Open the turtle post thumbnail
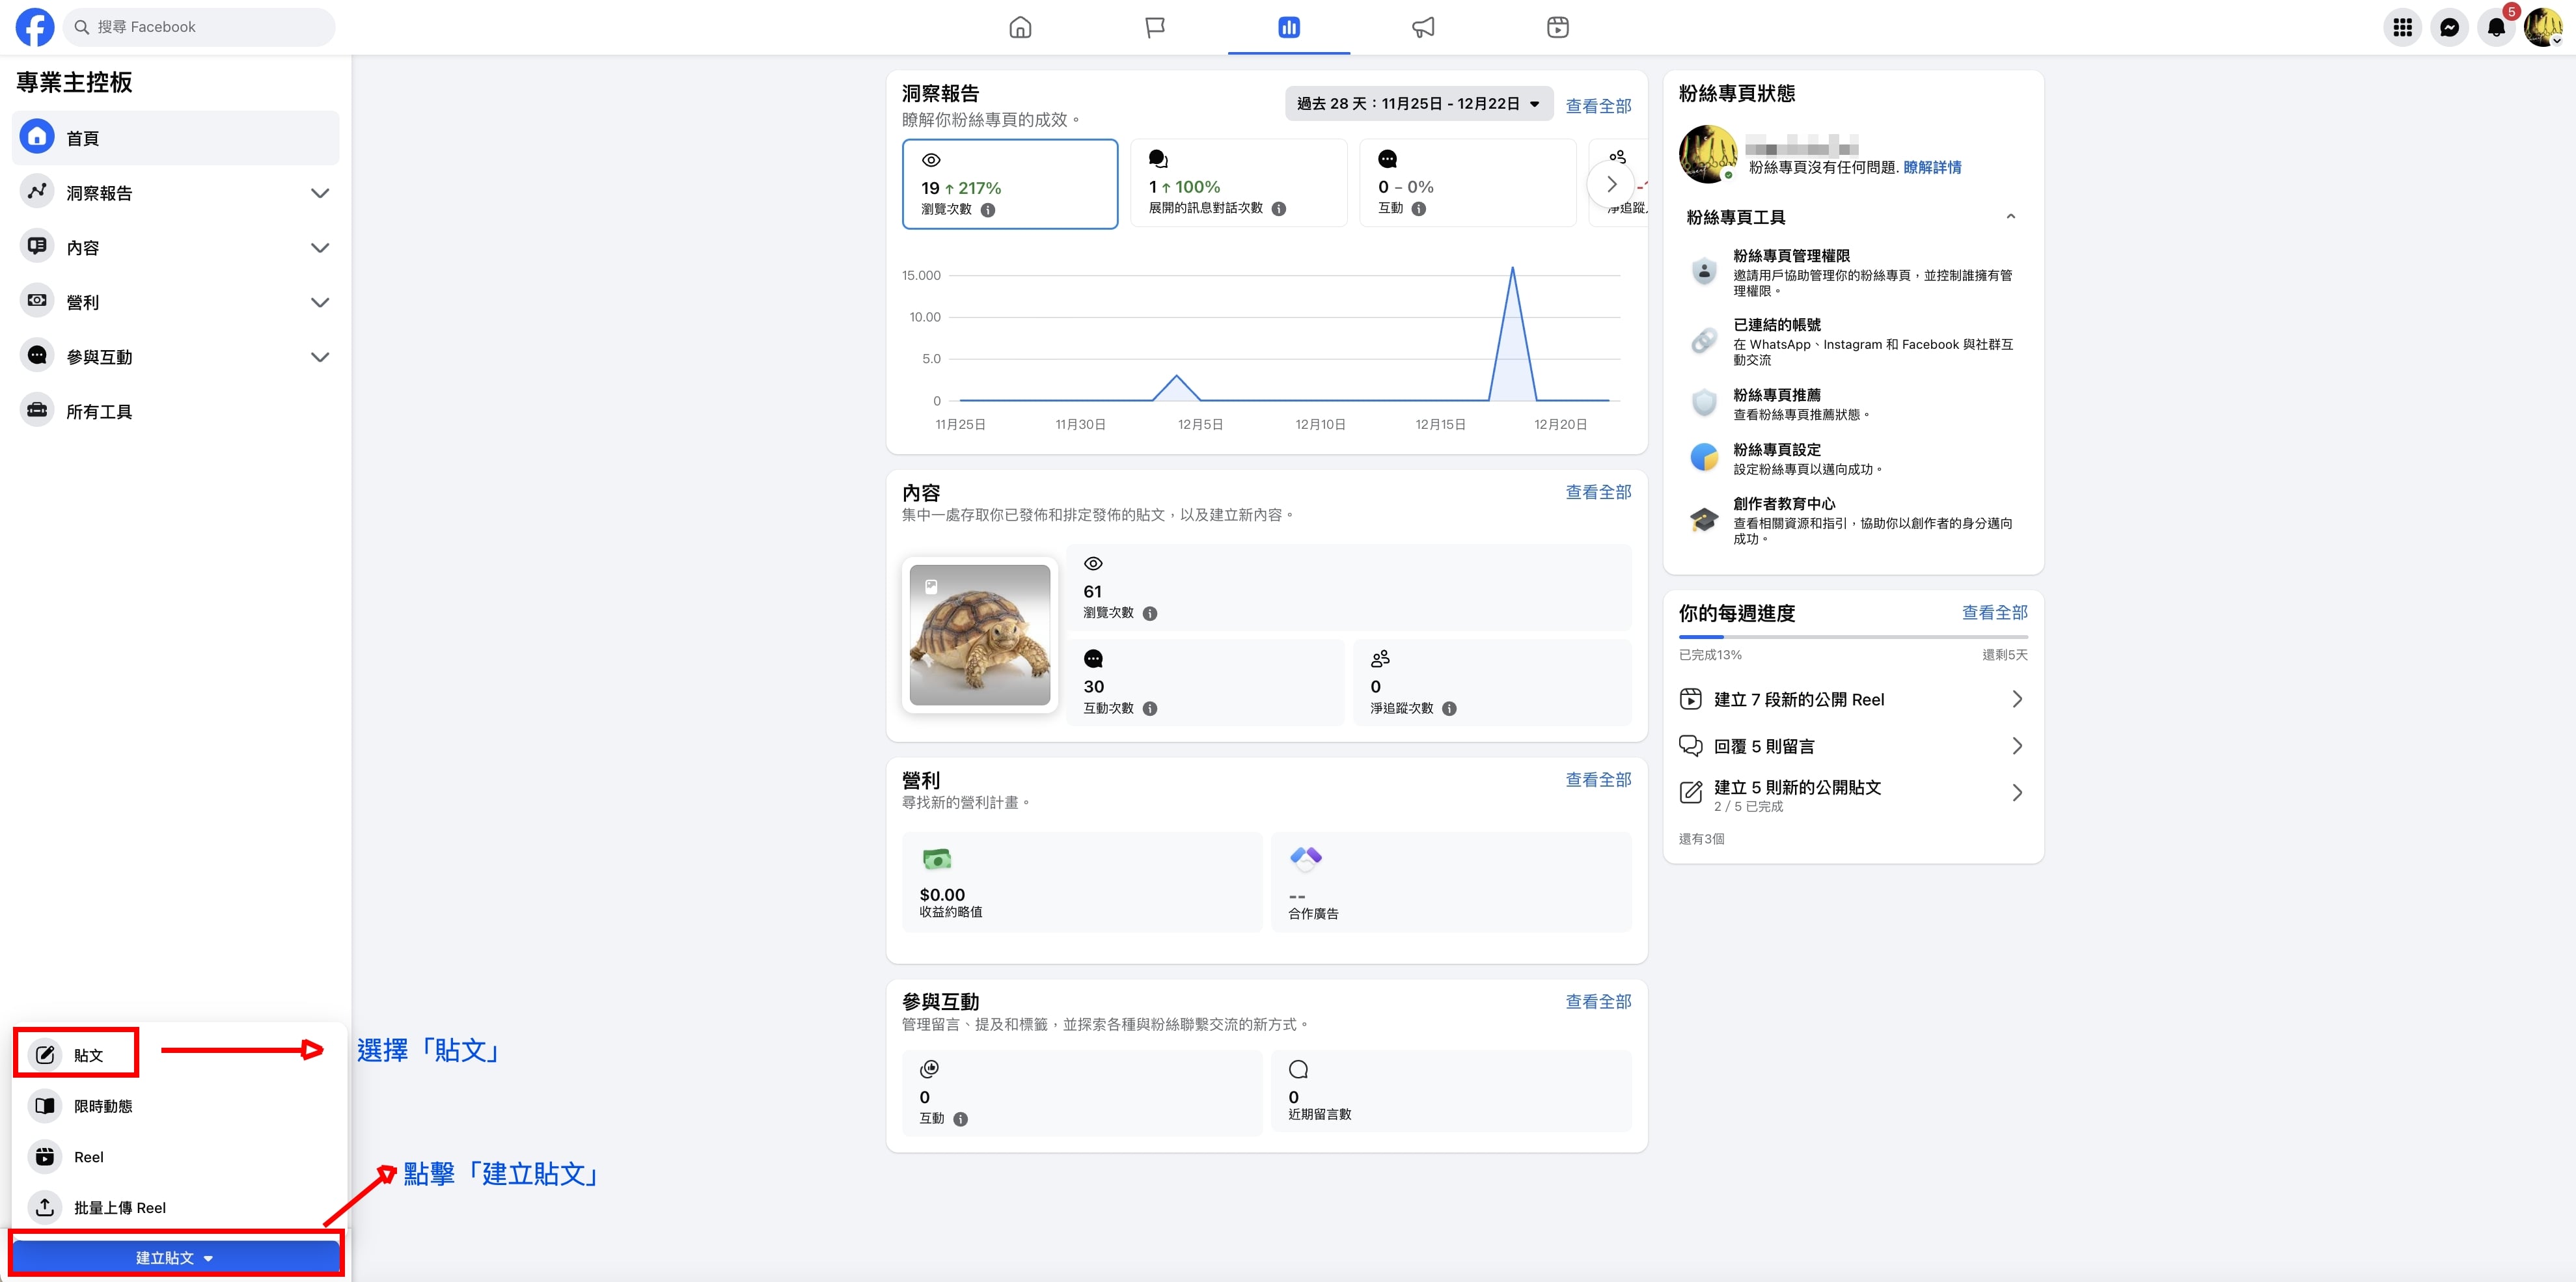The height and width of the screenshot is (1282, 2576). pos(980,635)
